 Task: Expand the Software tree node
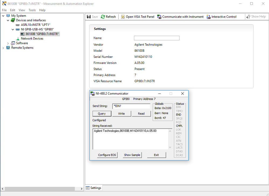pyautogui.click(x=8, y=43)
